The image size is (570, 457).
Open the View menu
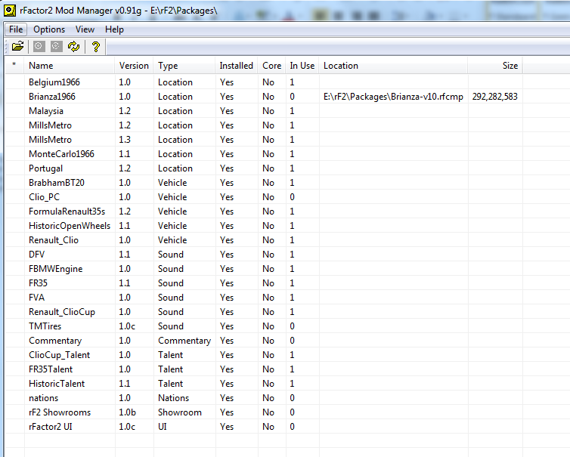(x=85, y=29)
